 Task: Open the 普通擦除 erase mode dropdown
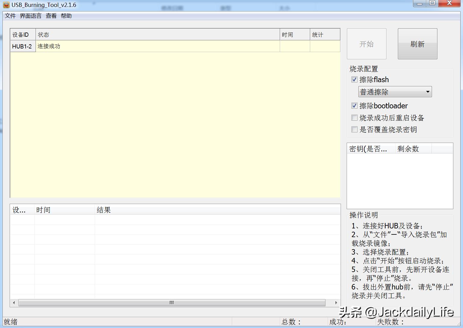pos(395,92)
